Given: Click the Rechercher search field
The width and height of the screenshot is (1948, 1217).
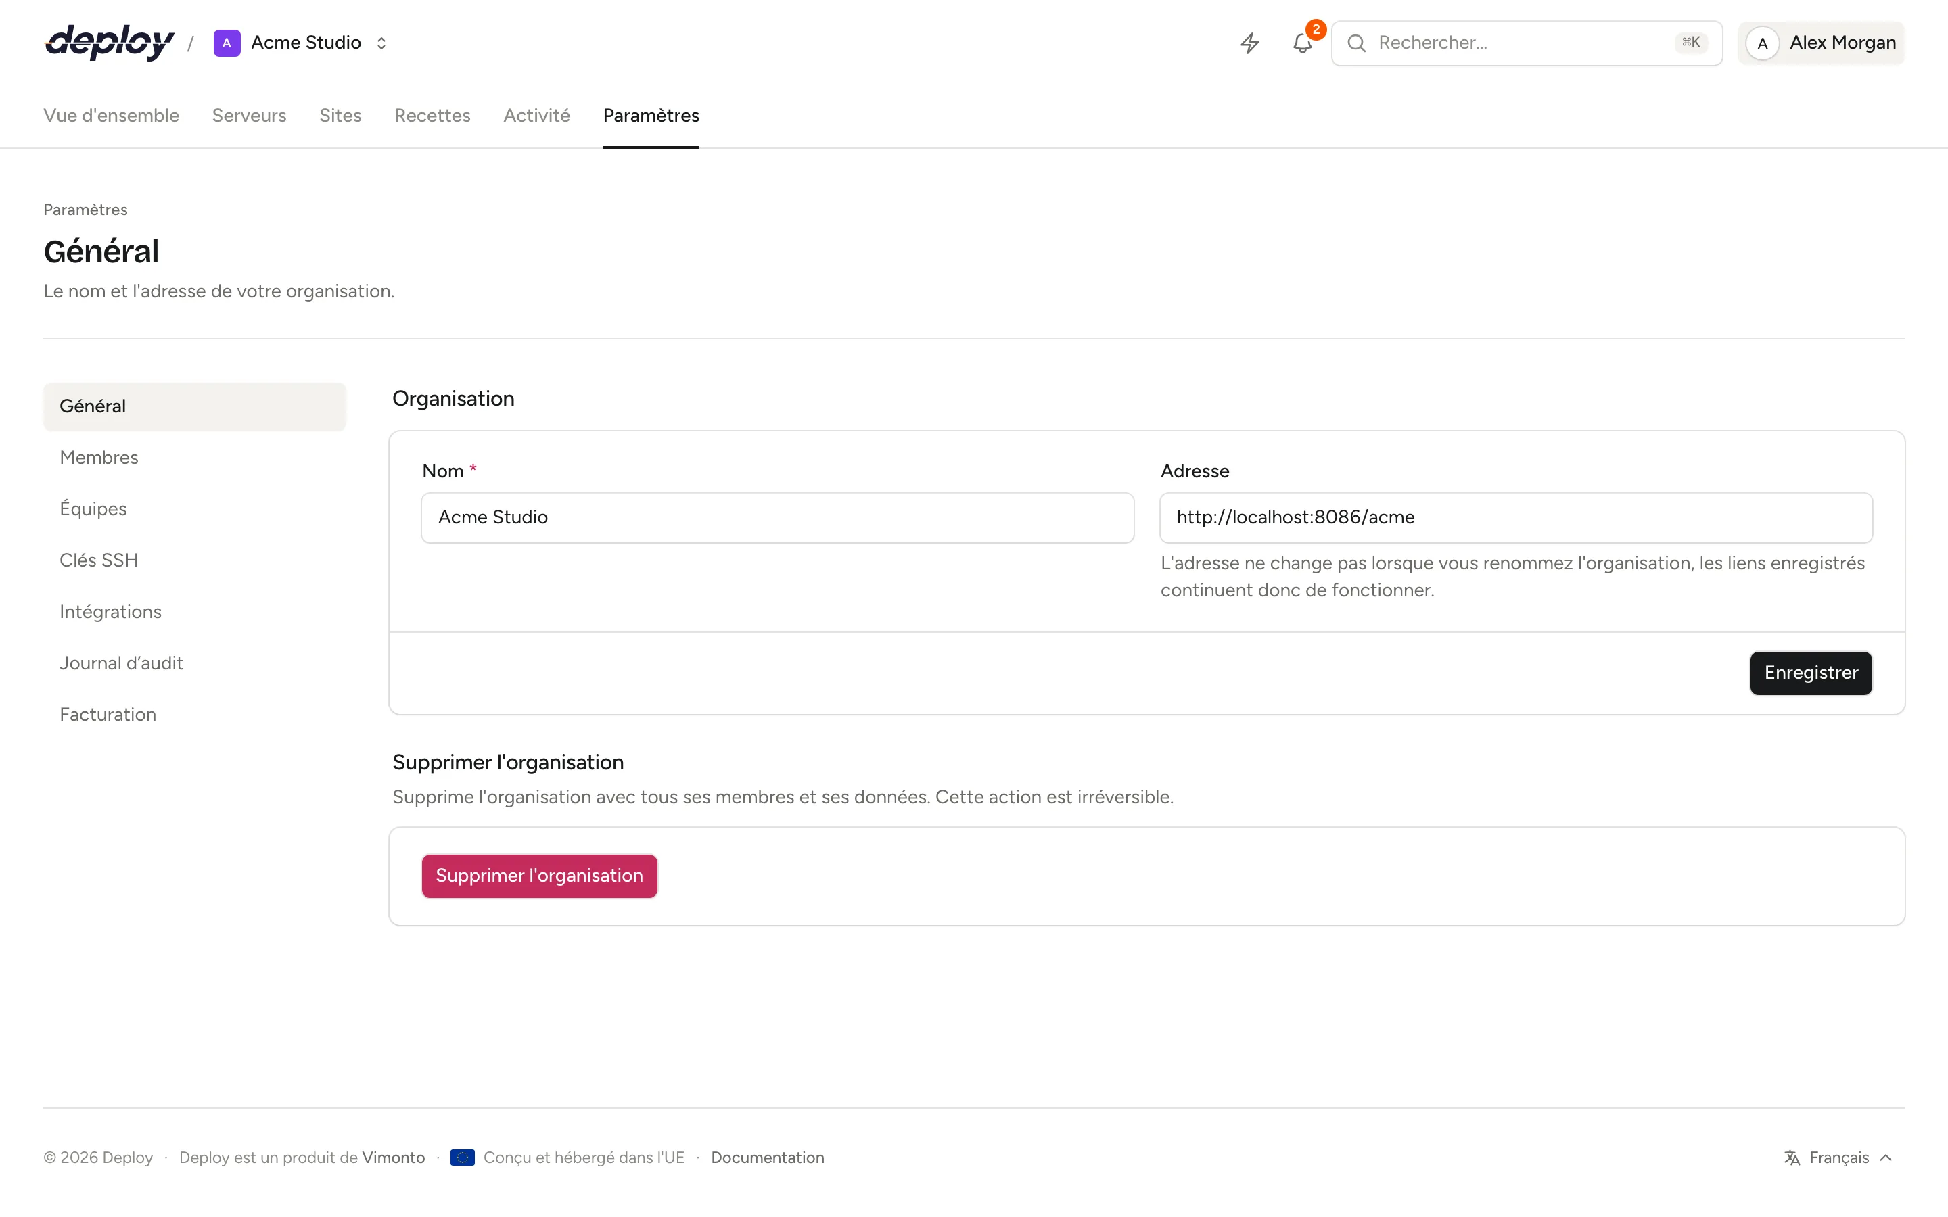Looking at the screenshot, I should point(1526,43).
